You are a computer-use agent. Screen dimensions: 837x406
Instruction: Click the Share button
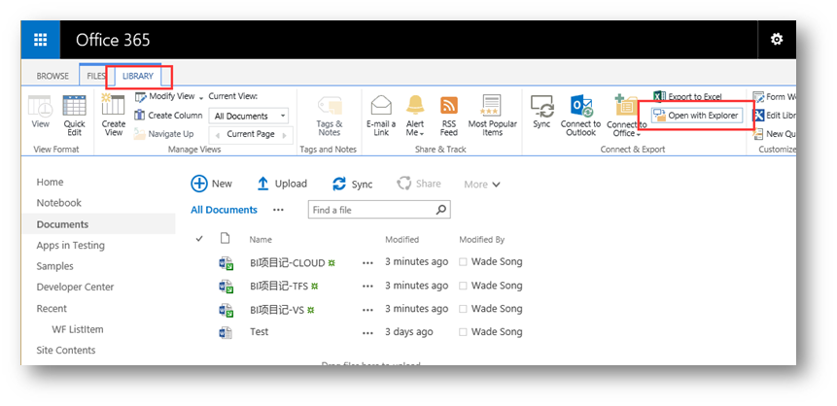418,184
